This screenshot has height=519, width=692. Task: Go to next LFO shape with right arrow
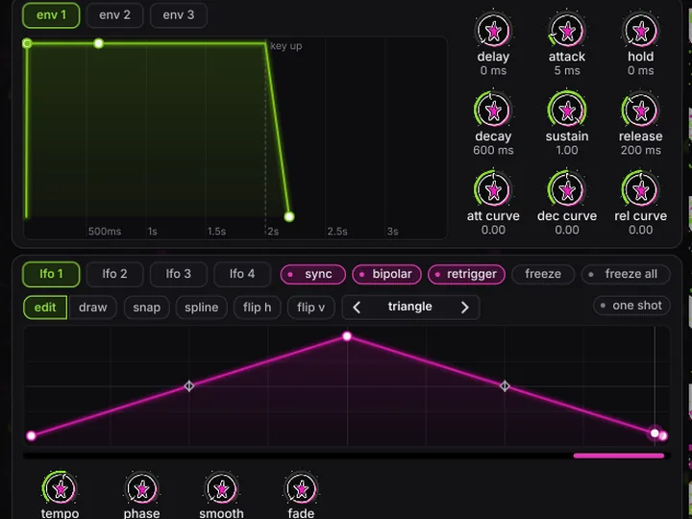464,308
